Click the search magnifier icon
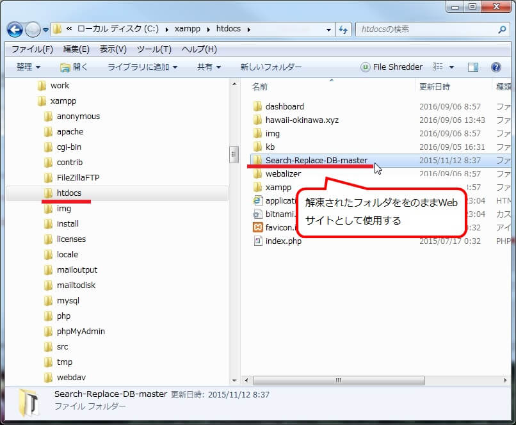Viewport: 516px width, 425px height. (502, 29)
